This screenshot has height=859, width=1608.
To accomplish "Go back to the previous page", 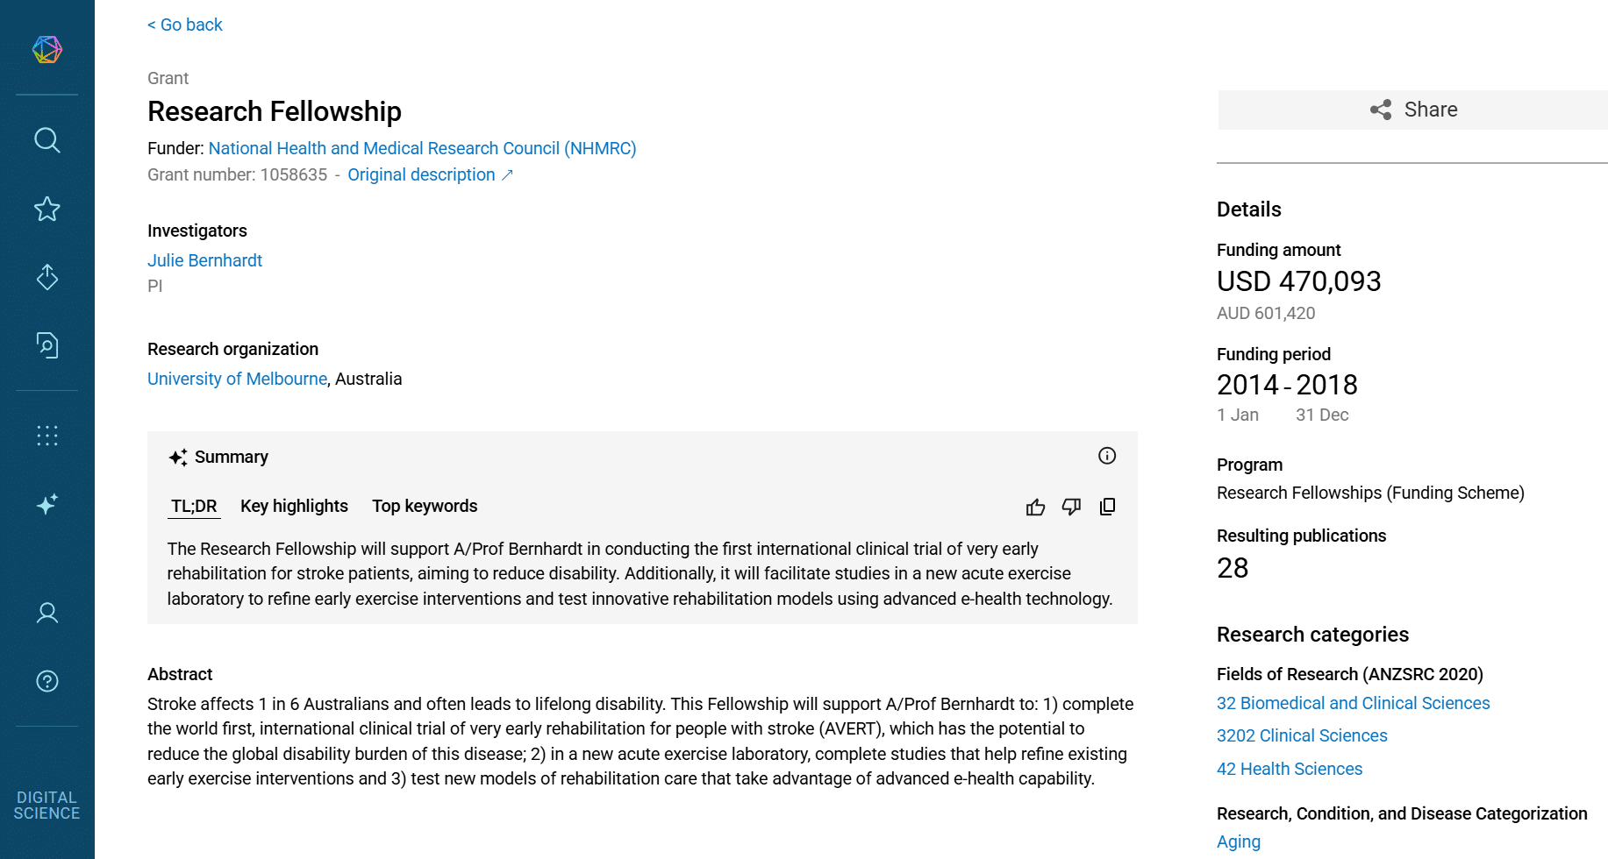I will point(185,25).
